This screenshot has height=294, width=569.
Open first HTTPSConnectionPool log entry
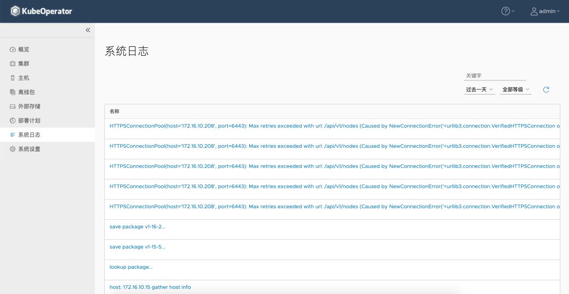coord(335,126)
